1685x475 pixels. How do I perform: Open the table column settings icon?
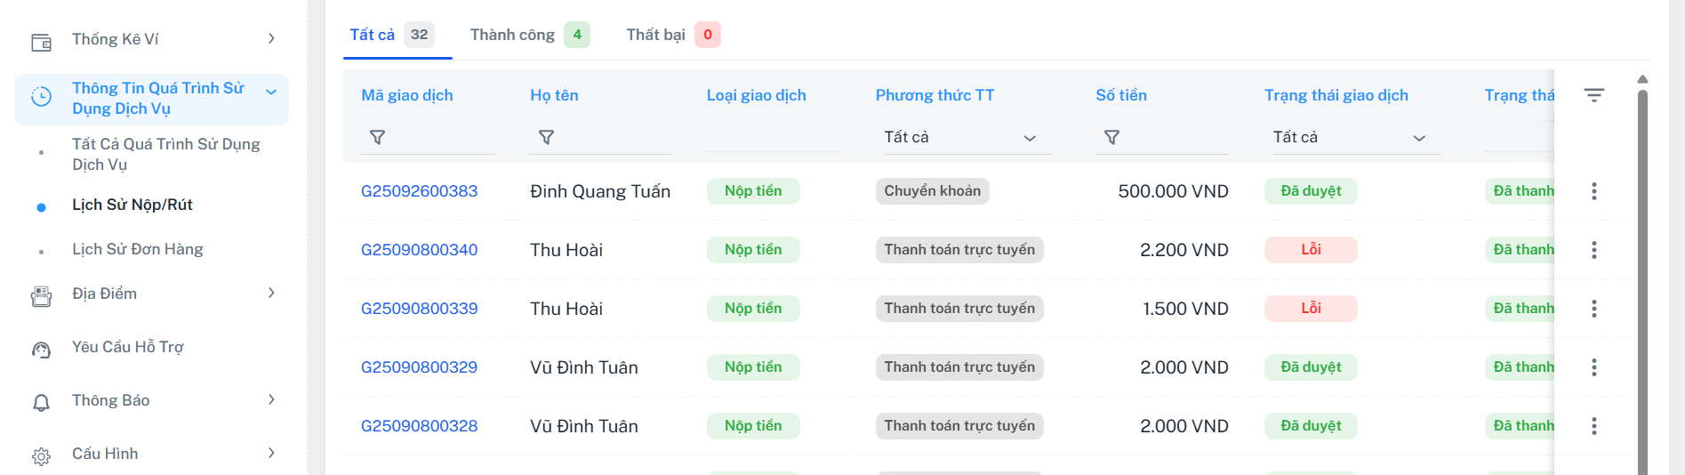(x=1593, y=95)
